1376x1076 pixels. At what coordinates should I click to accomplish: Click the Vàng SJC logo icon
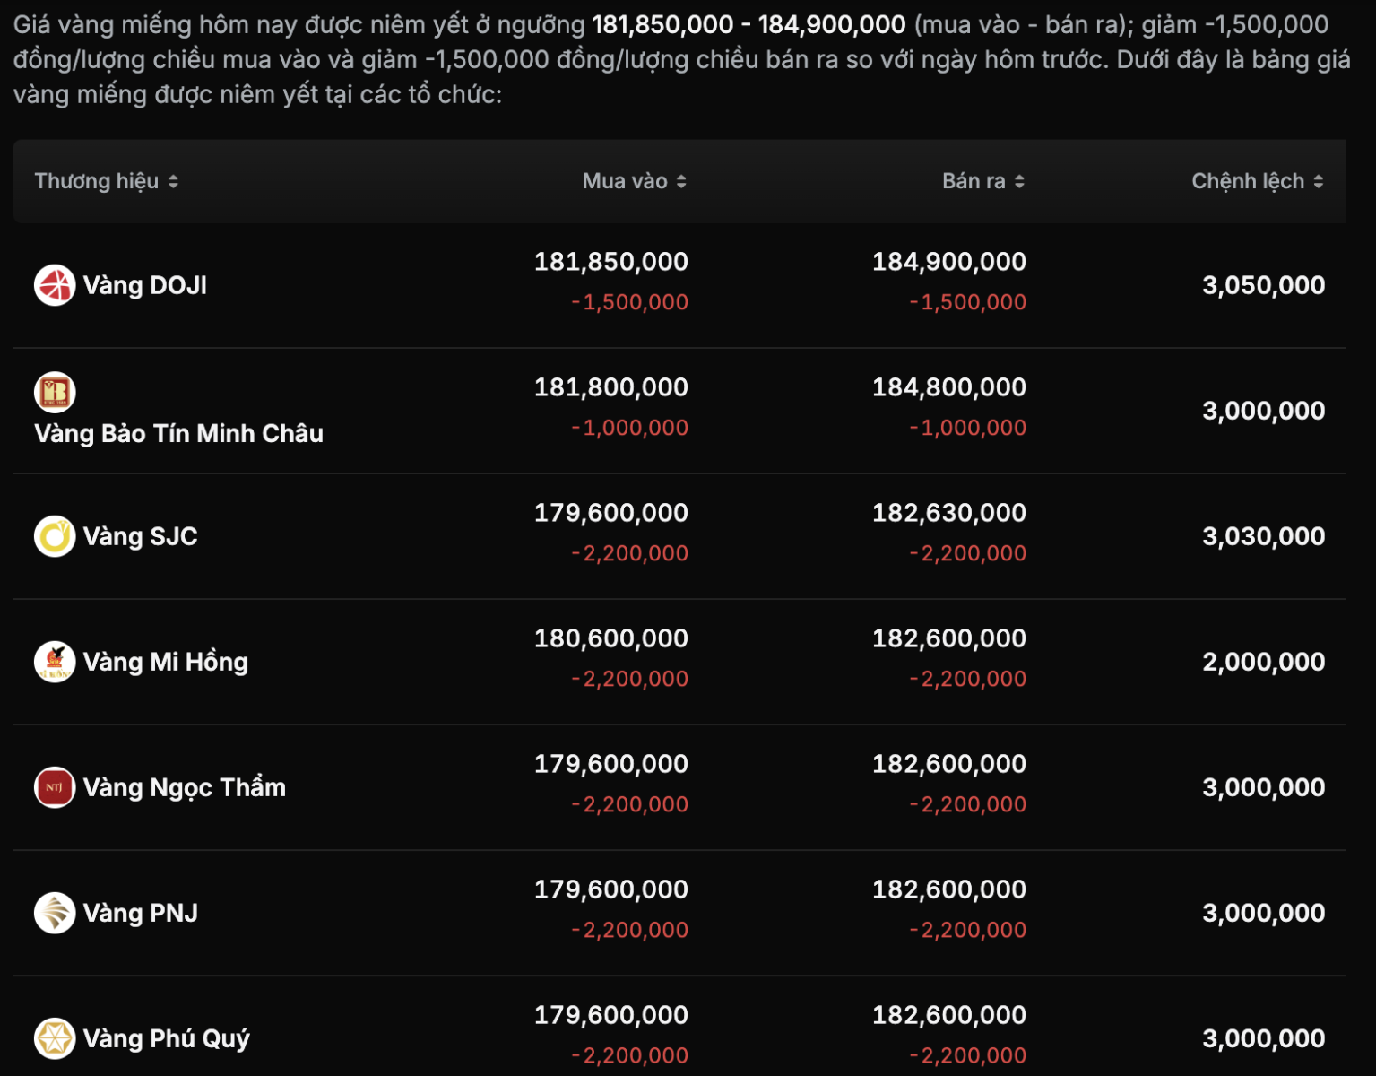tap(55, 536)
